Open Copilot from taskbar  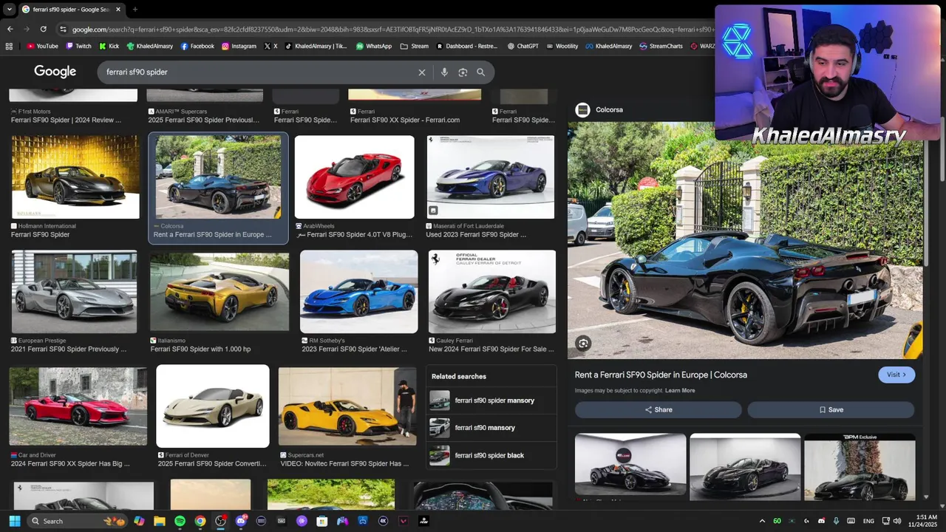pyautogui.click(x=139, y=521)
